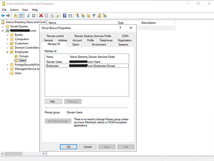Expand the Customers OU
This screenshot has height=161, width=214.
(x=7, y=43)
